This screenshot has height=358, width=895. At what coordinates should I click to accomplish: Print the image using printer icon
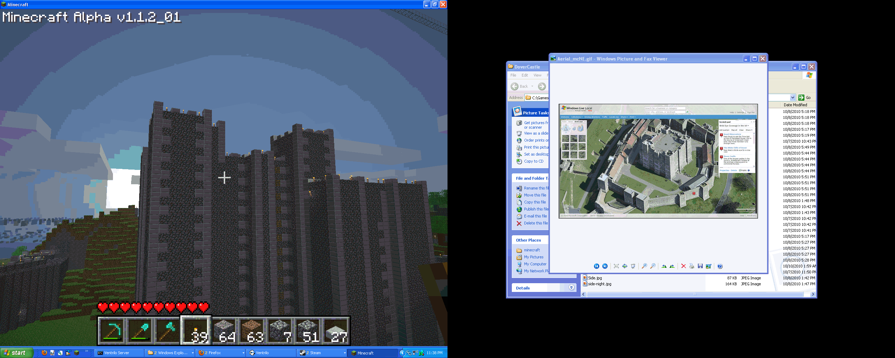point(692,266)
